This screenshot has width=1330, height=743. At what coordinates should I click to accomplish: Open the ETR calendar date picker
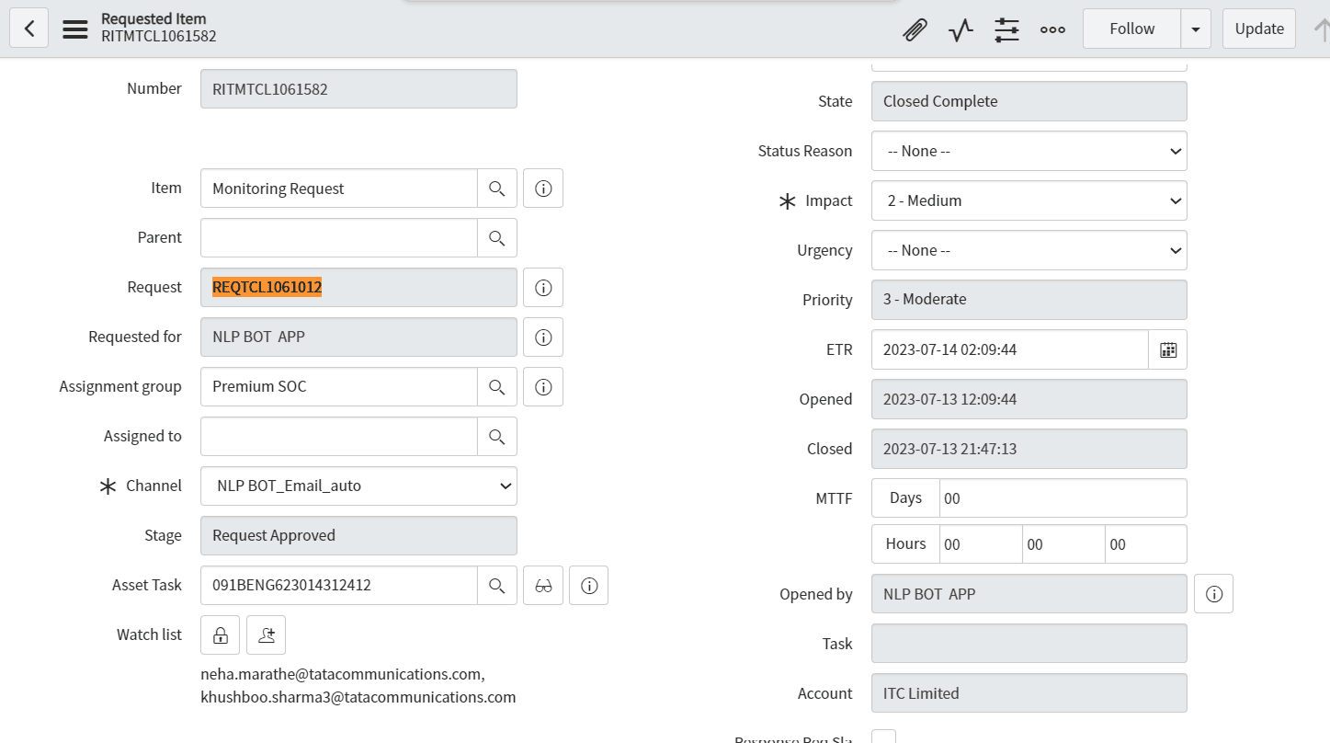click(x=1167, y=349)
